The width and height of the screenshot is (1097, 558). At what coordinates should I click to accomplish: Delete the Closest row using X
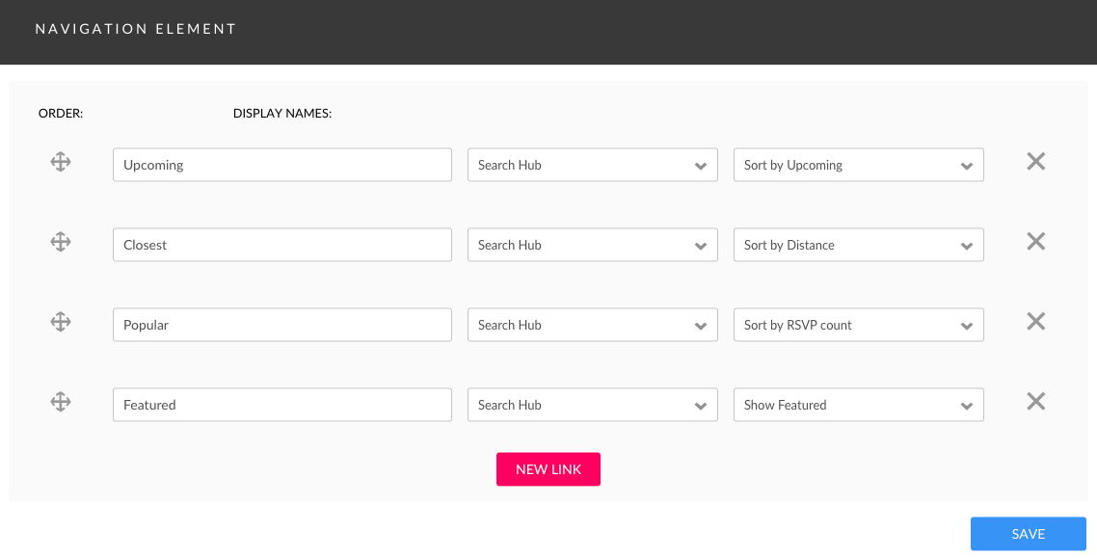click(1035, 241)
